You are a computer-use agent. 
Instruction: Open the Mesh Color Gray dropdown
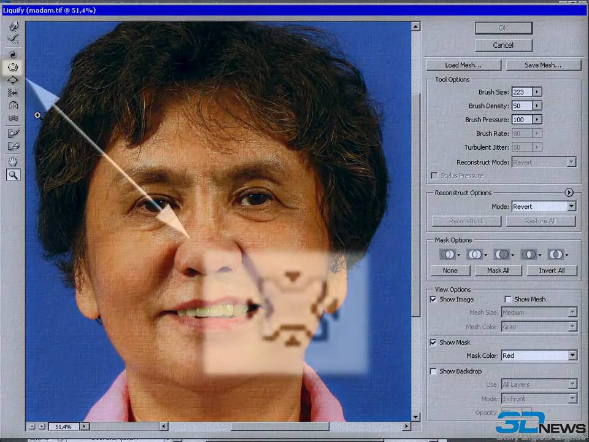pyautogui.click(x=572, y=327)
